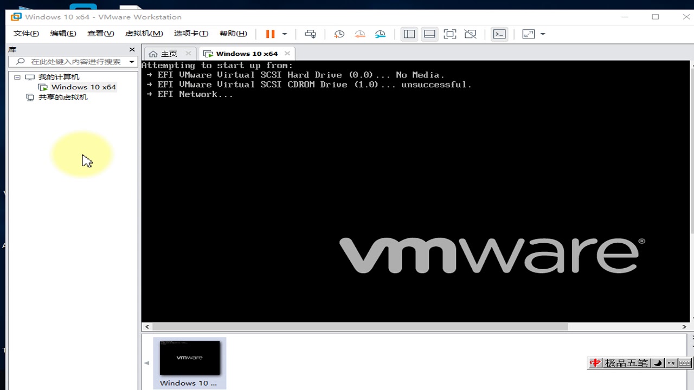Viewport: 694px width, 390px height.
Task: Click the library search input field
Action: (x=69, y=62)
